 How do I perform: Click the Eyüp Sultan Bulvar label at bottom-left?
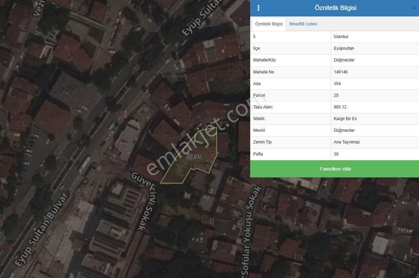click(x=40, y=229)
